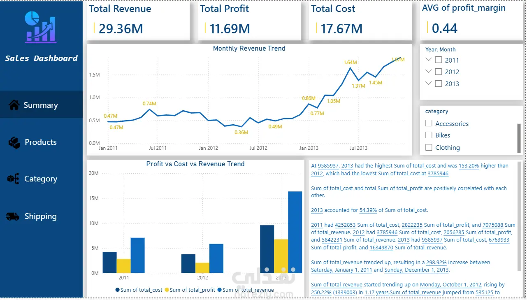Click the 1.37M data label
Viewport: 527px width, 300px height.
(358, 86)
